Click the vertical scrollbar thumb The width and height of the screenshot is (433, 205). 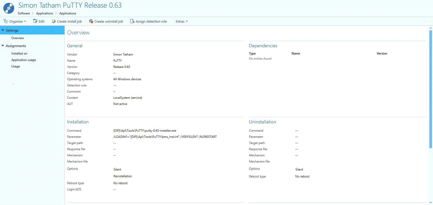(430, 89)
